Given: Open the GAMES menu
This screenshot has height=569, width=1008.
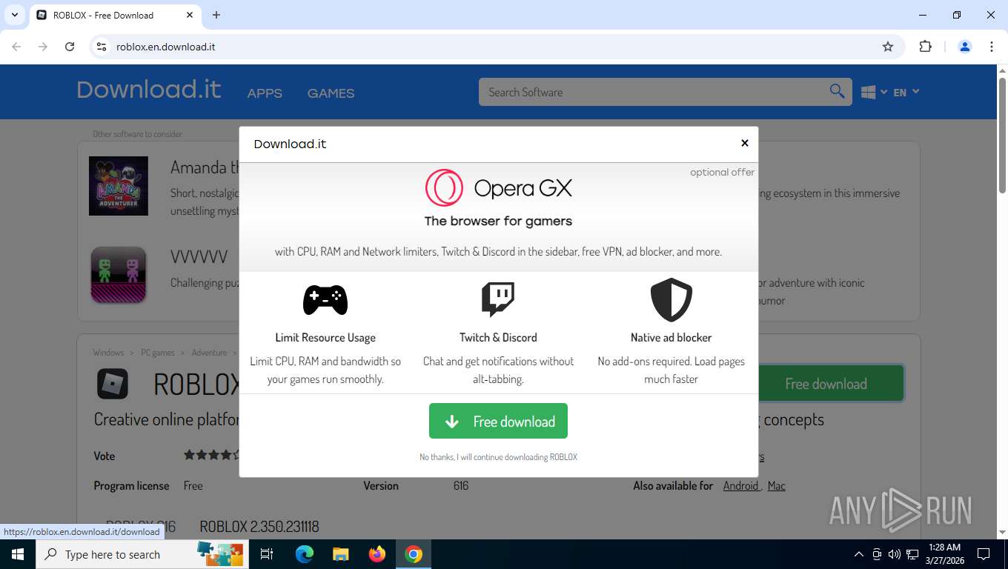Looking at the screenshot, I should (x=331, y=93).
